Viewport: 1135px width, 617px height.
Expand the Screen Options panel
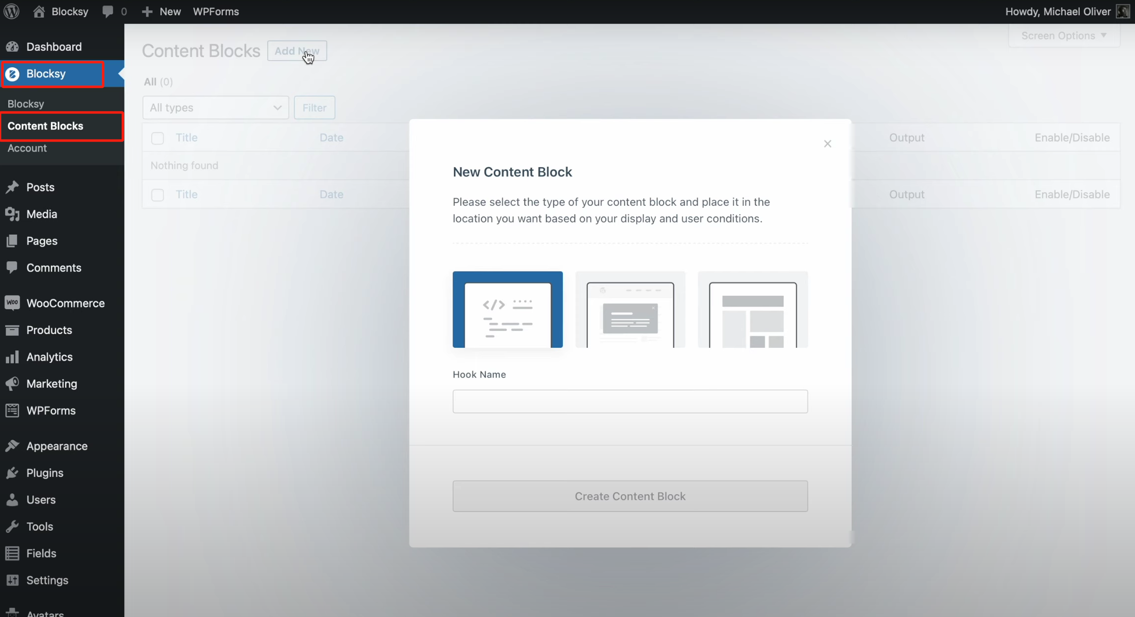[x=1063, y=36]
